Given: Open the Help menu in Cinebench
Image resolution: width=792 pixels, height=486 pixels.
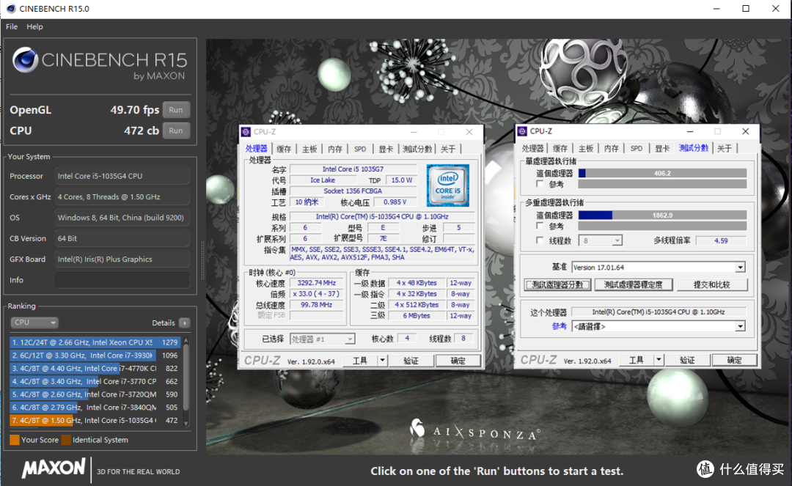Looking at the screenshot, I should click(x=34, y=26).
